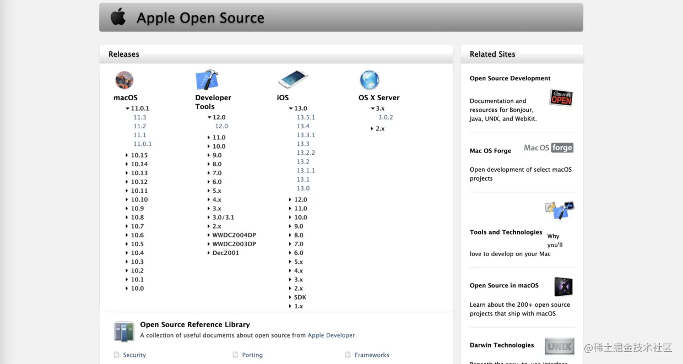Expand Developer Tools WWDC2003DP entry

(x=209, y=244)
